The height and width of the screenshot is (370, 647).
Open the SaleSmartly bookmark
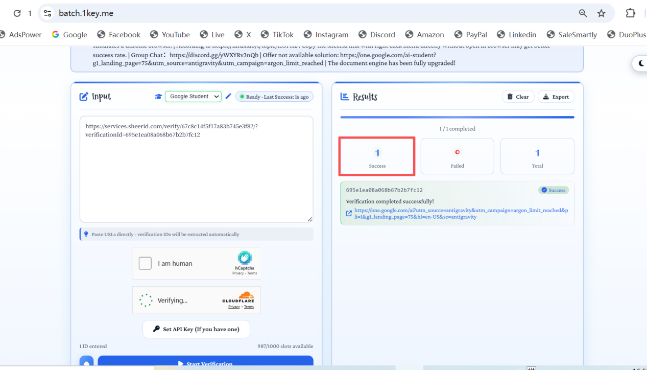click(572, 35)
